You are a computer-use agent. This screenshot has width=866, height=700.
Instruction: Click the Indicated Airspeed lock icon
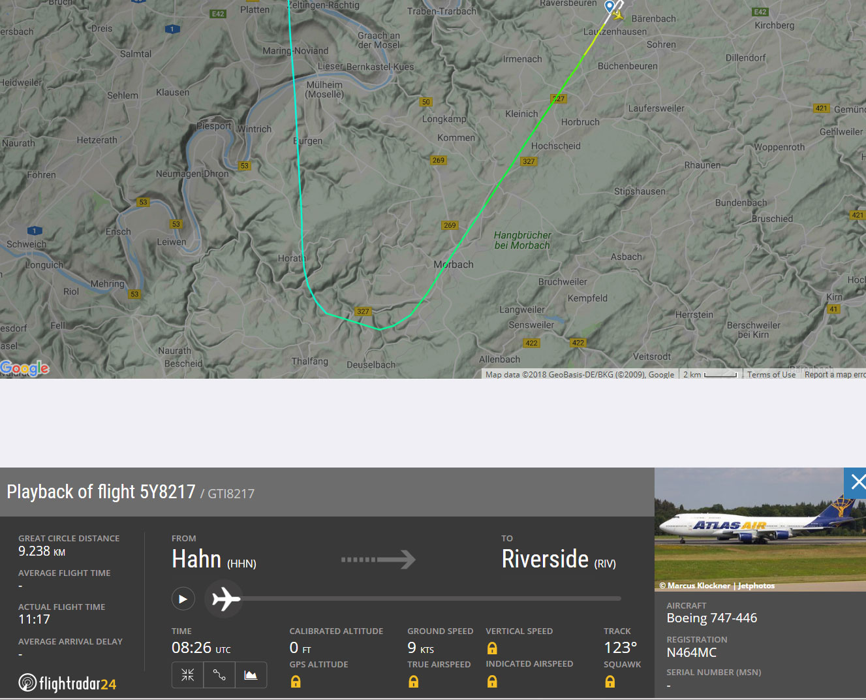(492, 682)
